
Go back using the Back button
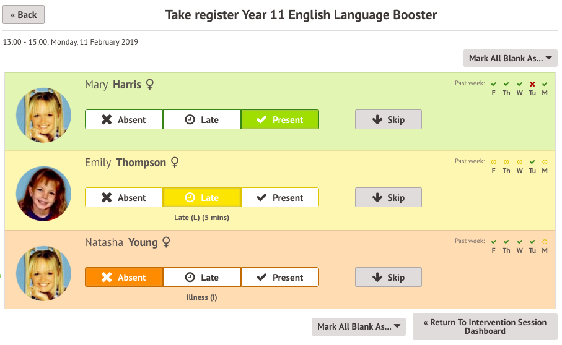tap(24, 15)
